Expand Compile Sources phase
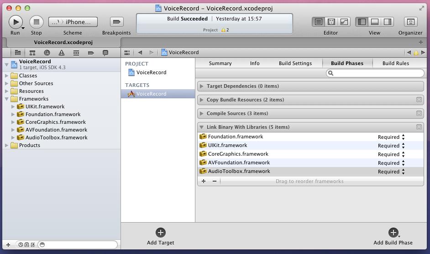The height and width of the screenshot is (254, 430). (x=202, y=113)
